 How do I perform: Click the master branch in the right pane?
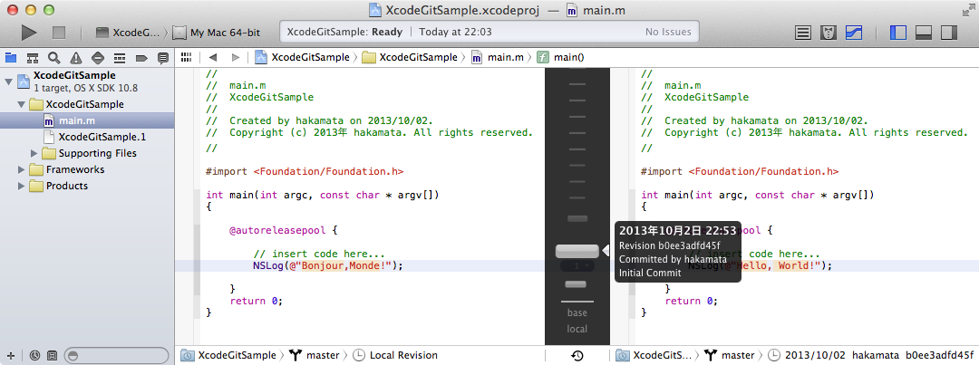coord(736,356)
